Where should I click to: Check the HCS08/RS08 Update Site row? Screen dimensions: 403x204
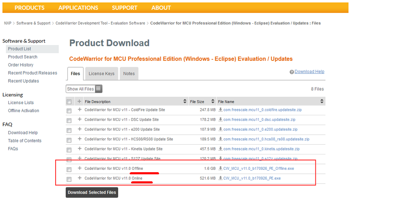pyautogui.click(x=69, y=140)
